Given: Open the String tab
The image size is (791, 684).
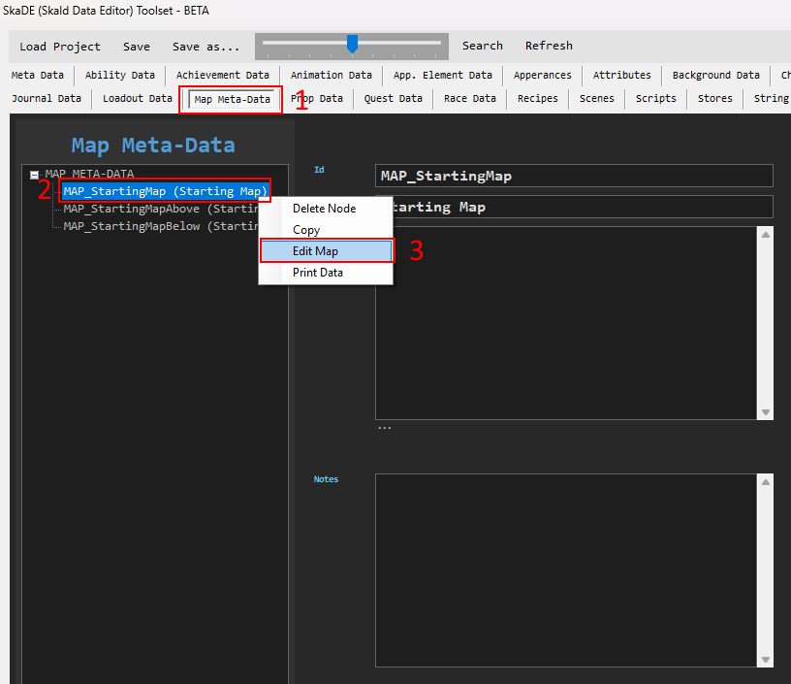Looking at the screenshot, I should (x=772, y=98).
